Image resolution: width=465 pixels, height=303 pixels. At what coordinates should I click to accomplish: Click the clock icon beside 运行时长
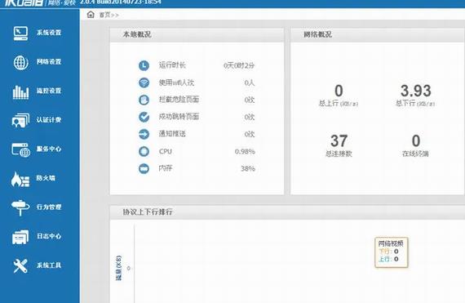[x=144, y=65]
